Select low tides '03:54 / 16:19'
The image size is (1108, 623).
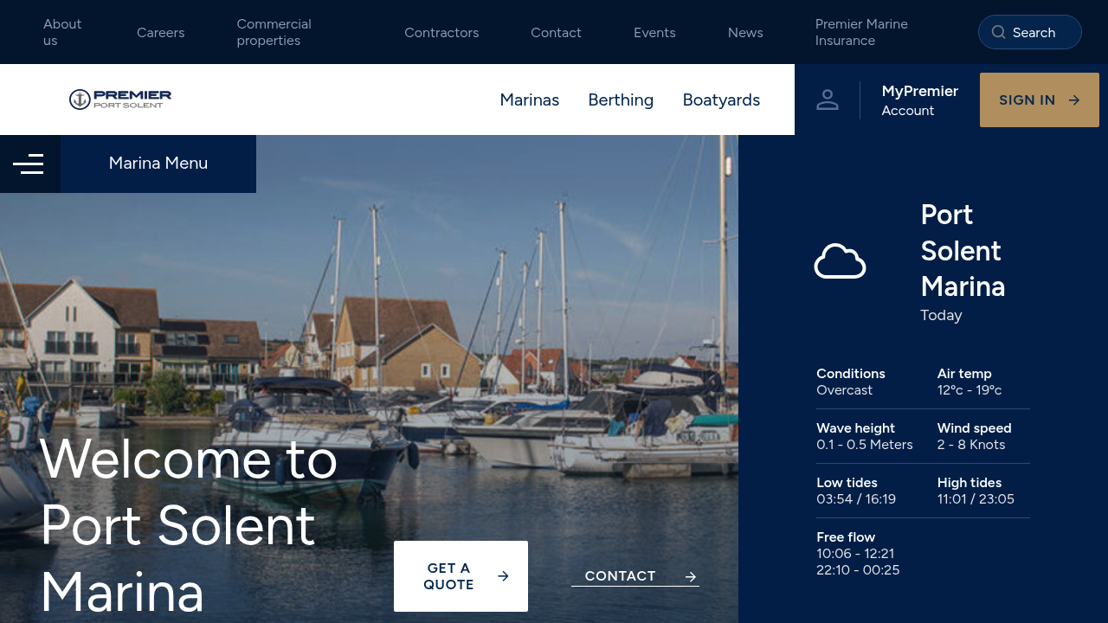(856, 499)
